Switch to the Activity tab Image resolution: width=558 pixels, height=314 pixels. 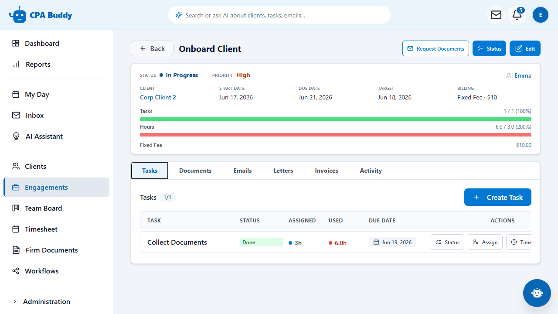[371, 171]
